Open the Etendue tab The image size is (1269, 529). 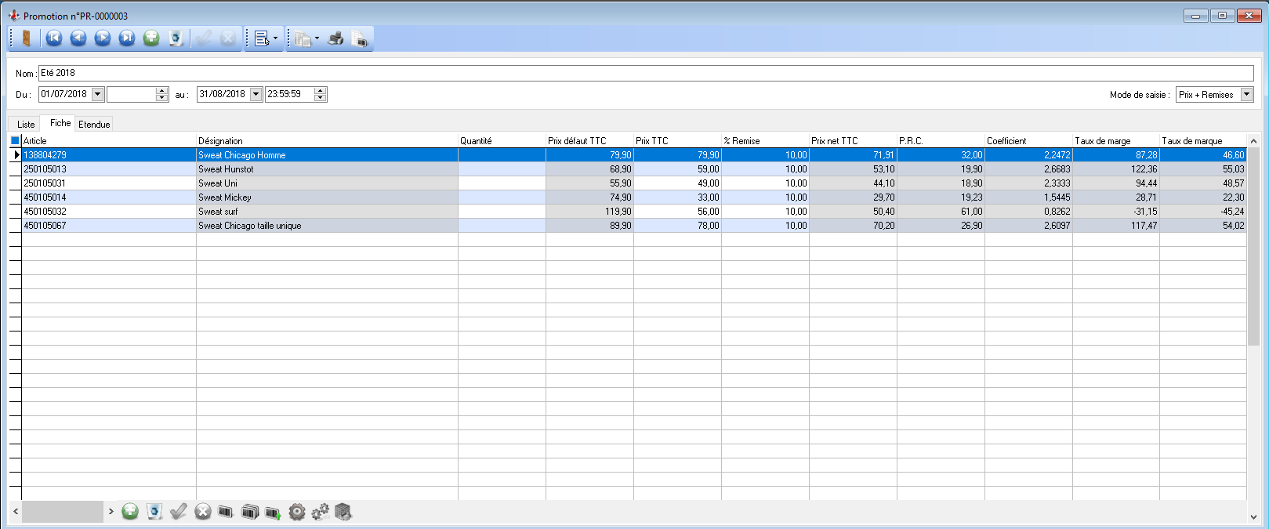[x=94, y=125]
